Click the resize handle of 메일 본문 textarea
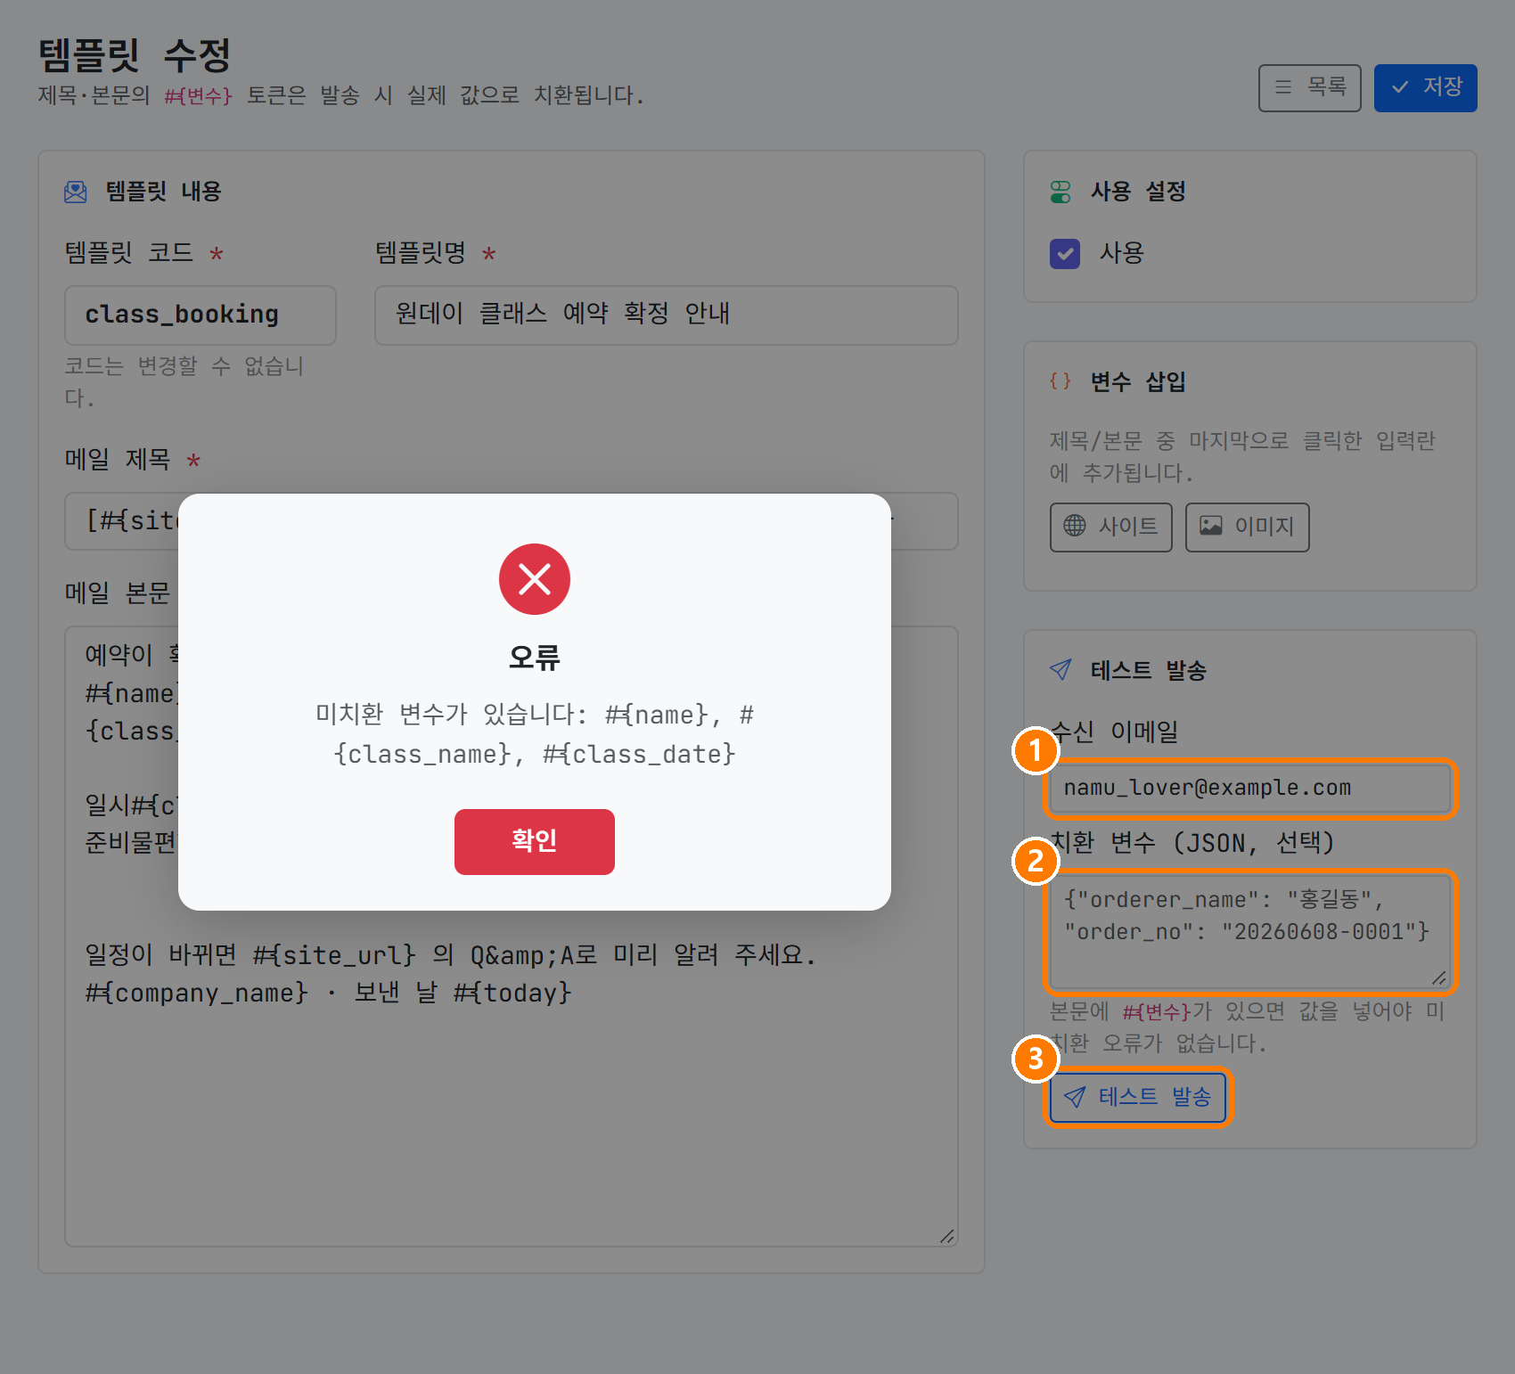The height and width of the screenshot is (1374, 1515). (x=947, y=1236)
